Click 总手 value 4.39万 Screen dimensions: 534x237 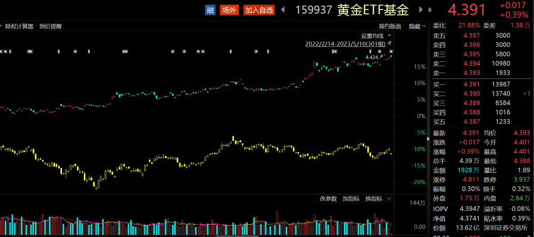[469, 161]
